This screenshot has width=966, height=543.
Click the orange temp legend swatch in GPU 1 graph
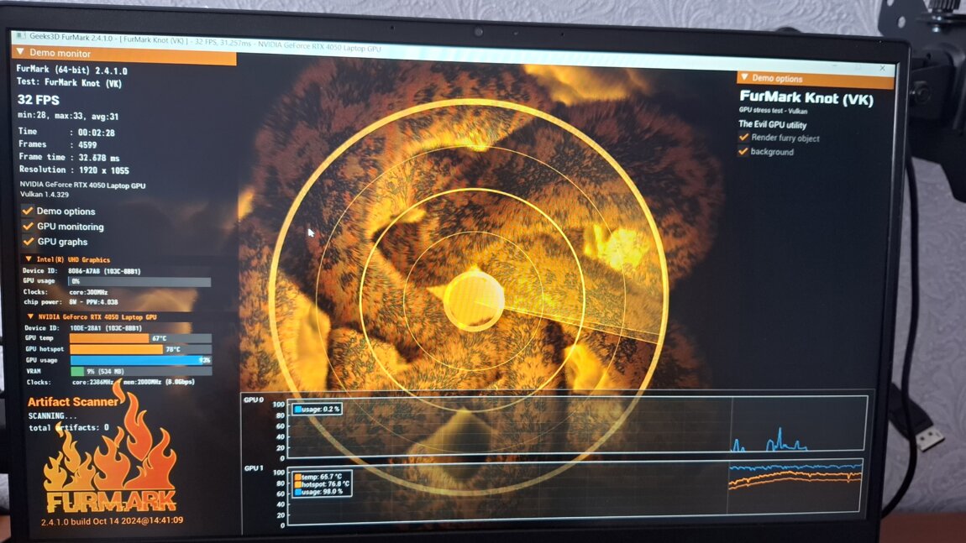(299, 476)
